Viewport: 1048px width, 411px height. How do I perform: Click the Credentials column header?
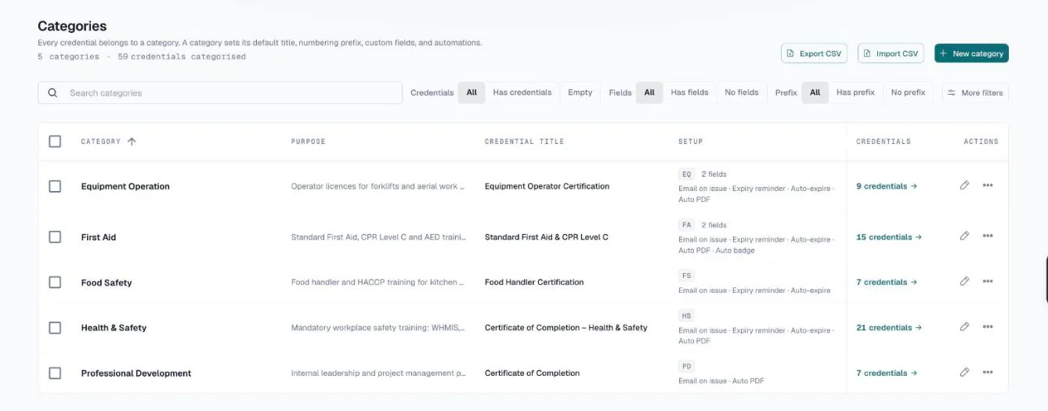[x=884, y=142]
